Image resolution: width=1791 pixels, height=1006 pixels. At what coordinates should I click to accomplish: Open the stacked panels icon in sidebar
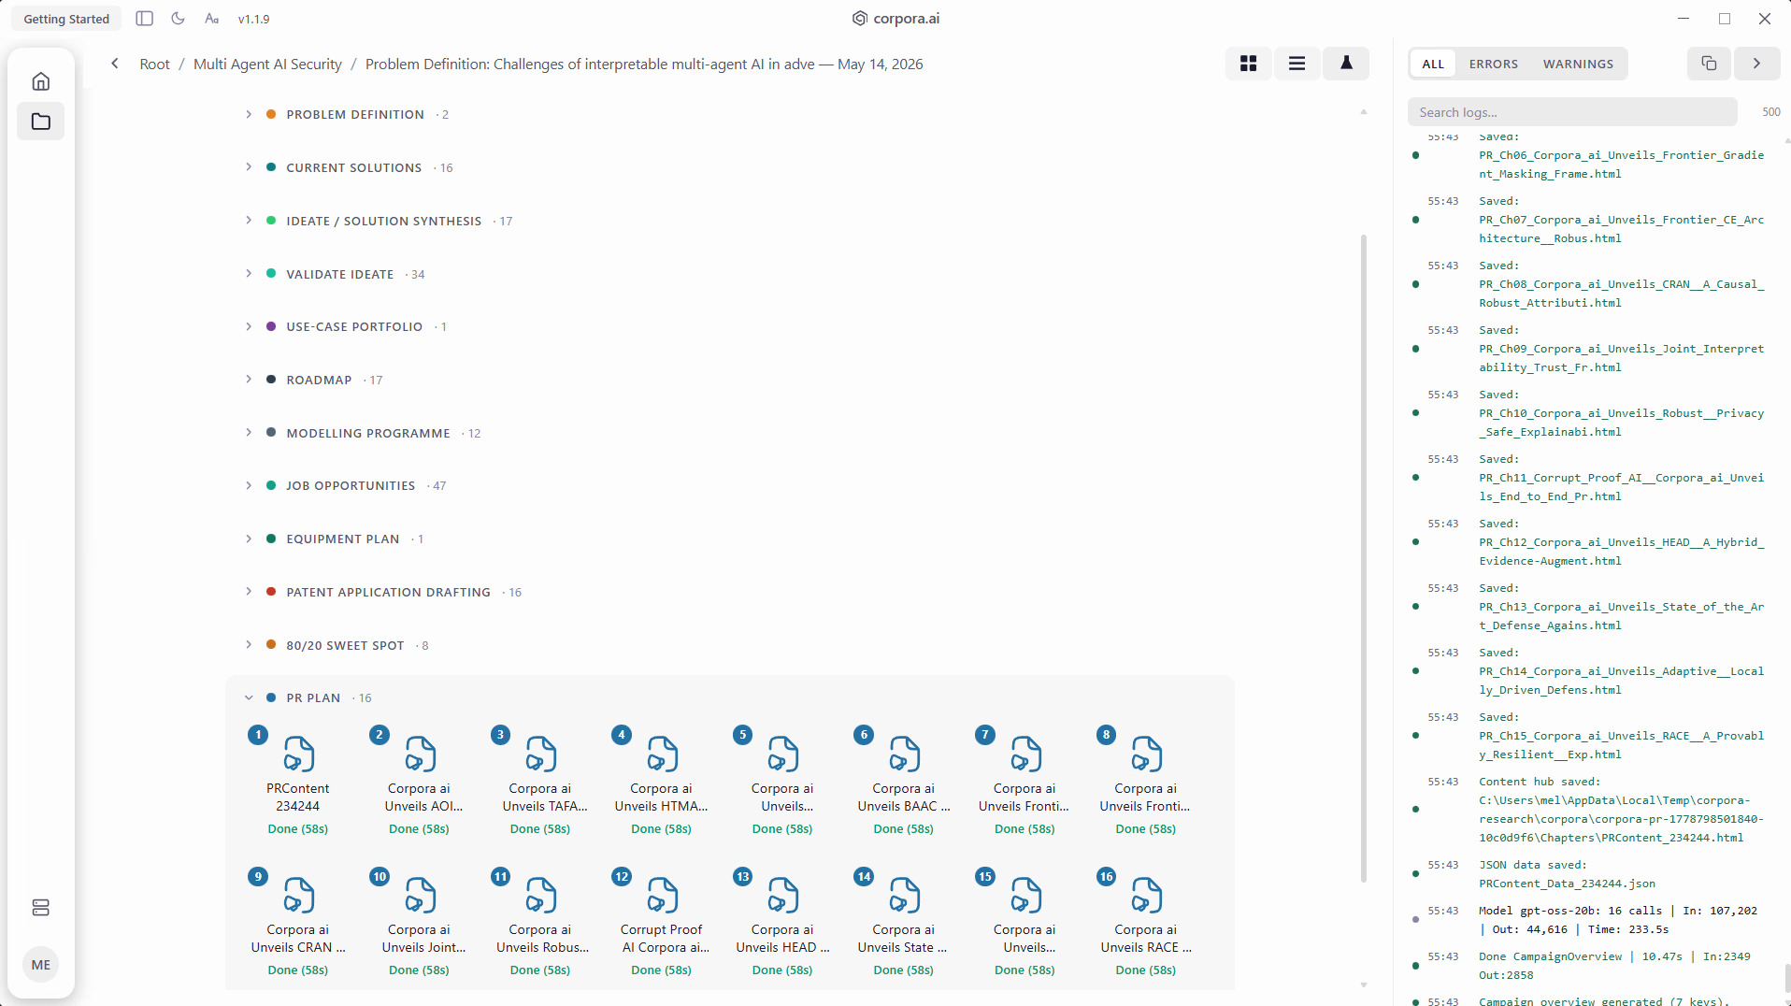(x=41, y=908)
